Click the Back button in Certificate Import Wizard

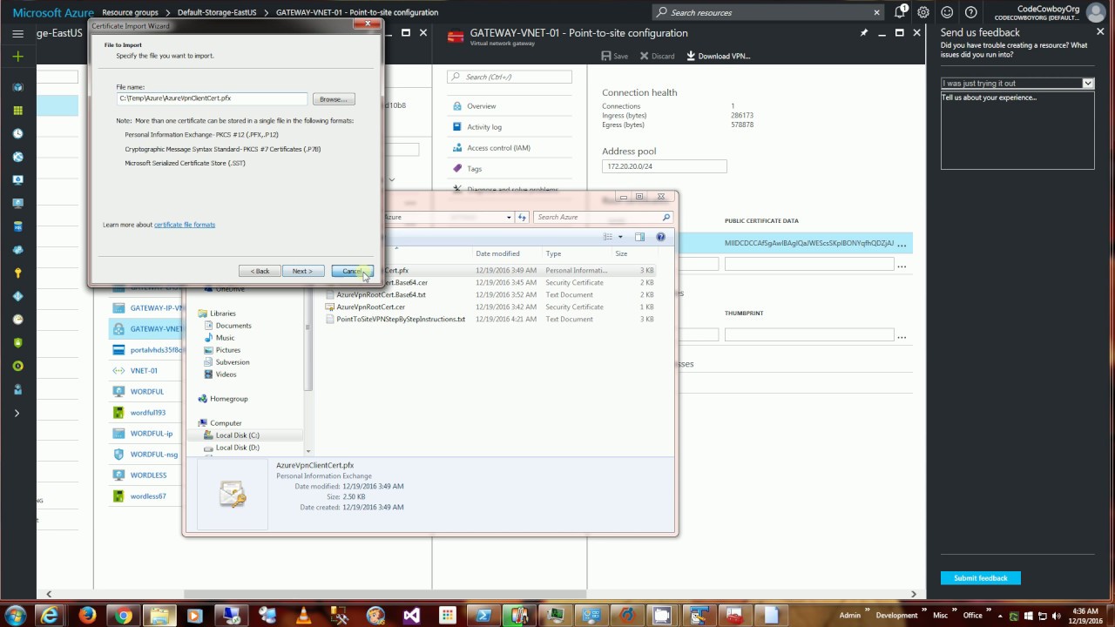click(260, 271)
